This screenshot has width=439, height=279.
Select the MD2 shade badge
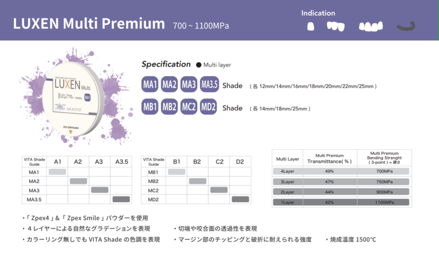[208, 107]
